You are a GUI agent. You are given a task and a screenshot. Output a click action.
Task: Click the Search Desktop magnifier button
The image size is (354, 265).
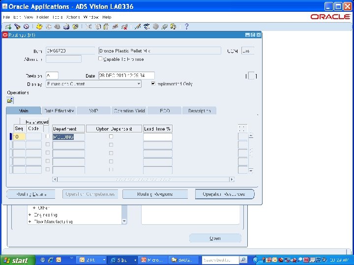[x=243, y=260]
